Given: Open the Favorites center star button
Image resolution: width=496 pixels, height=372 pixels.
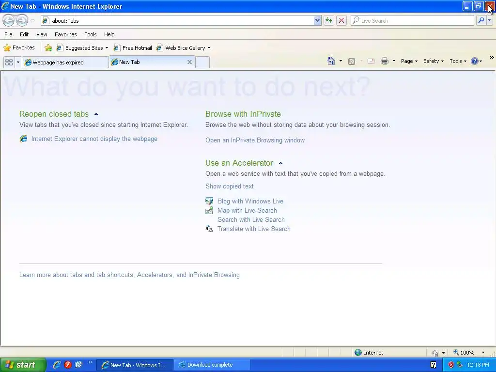Looking at the screenshot, I should click(x=19, y=48).
